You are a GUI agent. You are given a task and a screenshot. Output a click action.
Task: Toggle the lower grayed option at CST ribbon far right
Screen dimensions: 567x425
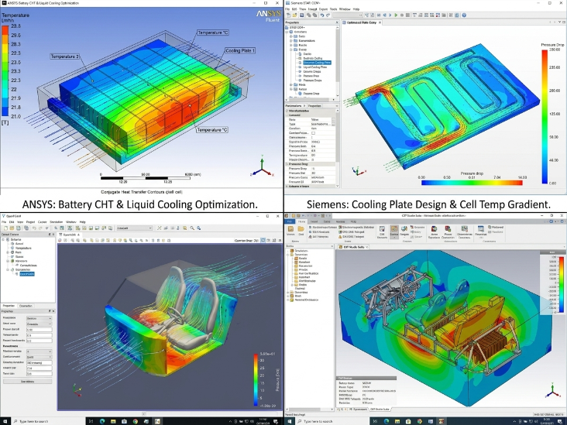click(x=496, y=231)
